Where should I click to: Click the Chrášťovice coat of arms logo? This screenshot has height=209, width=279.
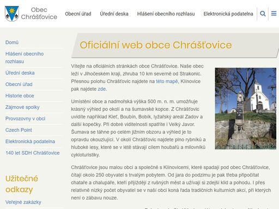[x=12, y=14]
